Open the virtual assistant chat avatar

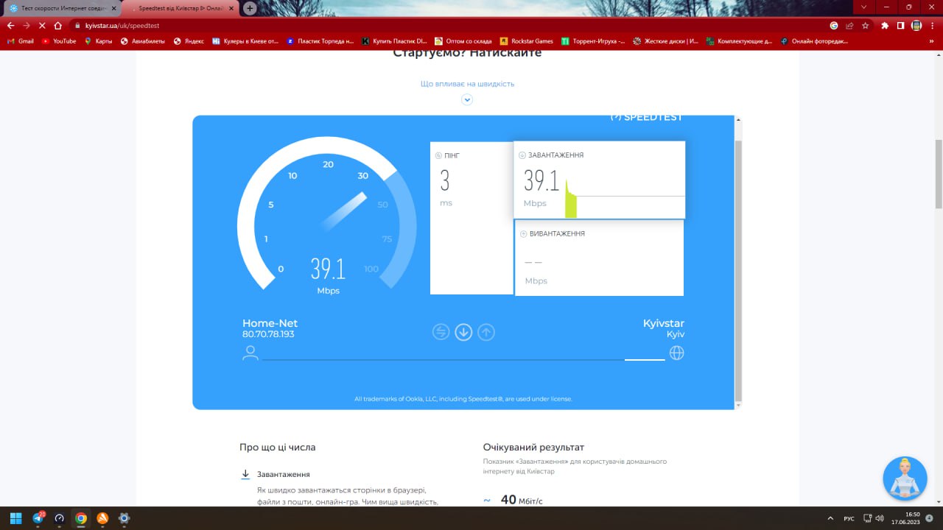905,478
